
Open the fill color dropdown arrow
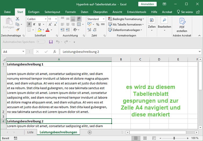click(x=43, y=30)
